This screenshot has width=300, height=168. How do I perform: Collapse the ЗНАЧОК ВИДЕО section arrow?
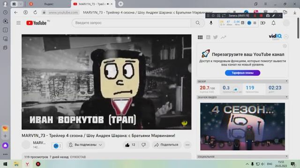tap(286, 97)
